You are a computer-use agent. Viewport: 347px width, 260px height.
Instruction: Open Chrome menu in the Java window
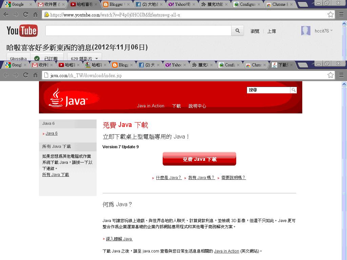click(341, 75)
